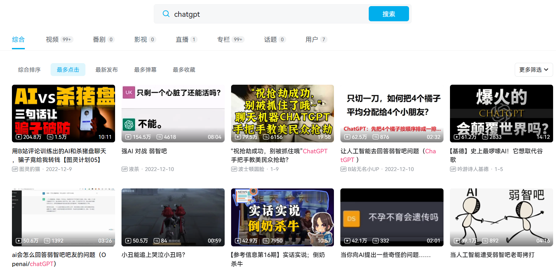Open title 当你向AI提出一些奇怪的问题
The width and height of the screenshot is (556, 267).
[x=385, y=255]
